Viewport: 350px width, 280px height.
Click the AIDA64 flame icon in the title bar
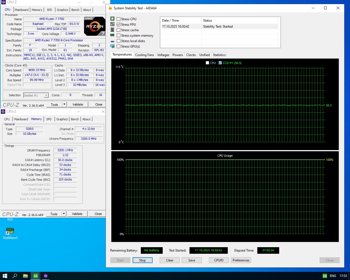point(110,8)
